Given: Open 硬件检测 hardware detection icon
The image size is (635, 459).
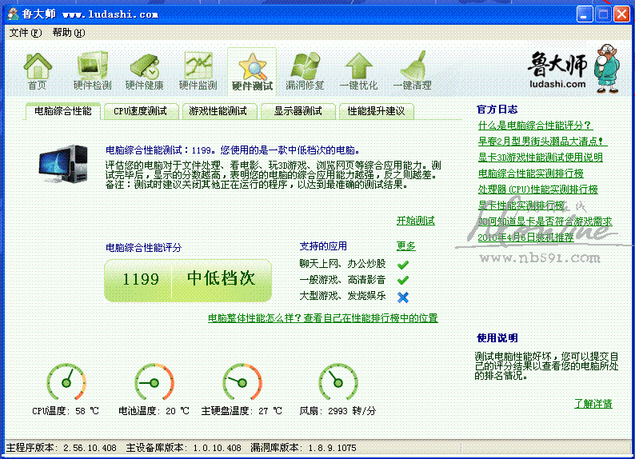Looking at the screenshot, I should click(x=92, y=70).
